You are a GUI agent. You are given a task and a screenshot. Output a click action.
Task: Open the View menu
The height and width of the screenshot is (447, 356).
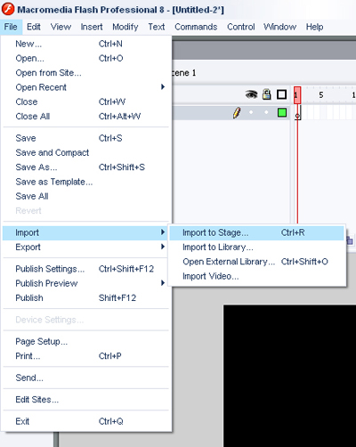click(61, 27)
